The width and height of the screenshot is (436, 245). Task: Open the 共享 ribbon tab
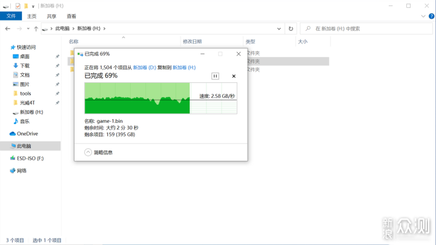(x=51, y=16)
